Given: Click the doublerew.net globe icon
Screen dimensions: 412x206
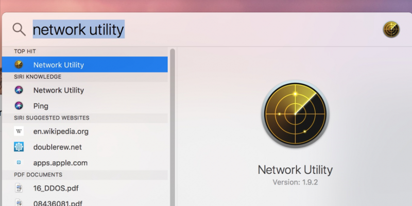Looking at the screenshot, I should click(19, 147).
